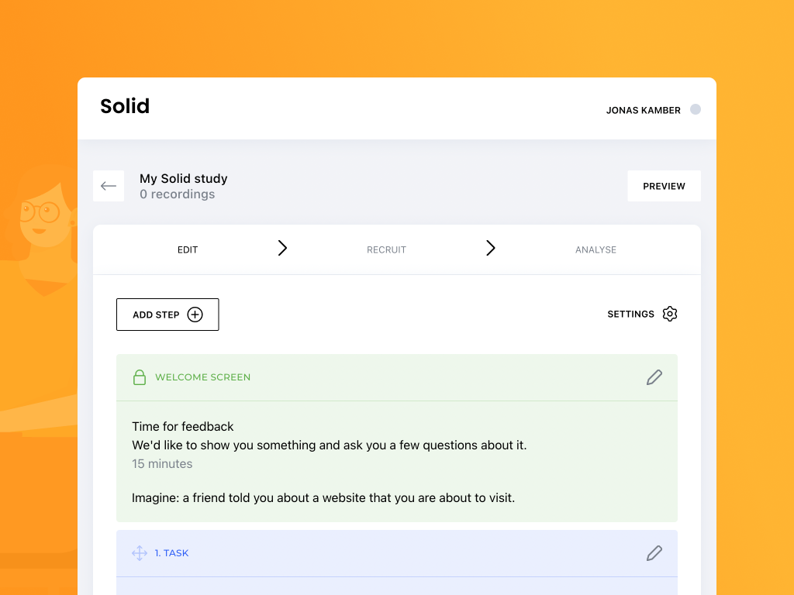
Task: Click the 1. Task step label
Action: coord(171,553)
